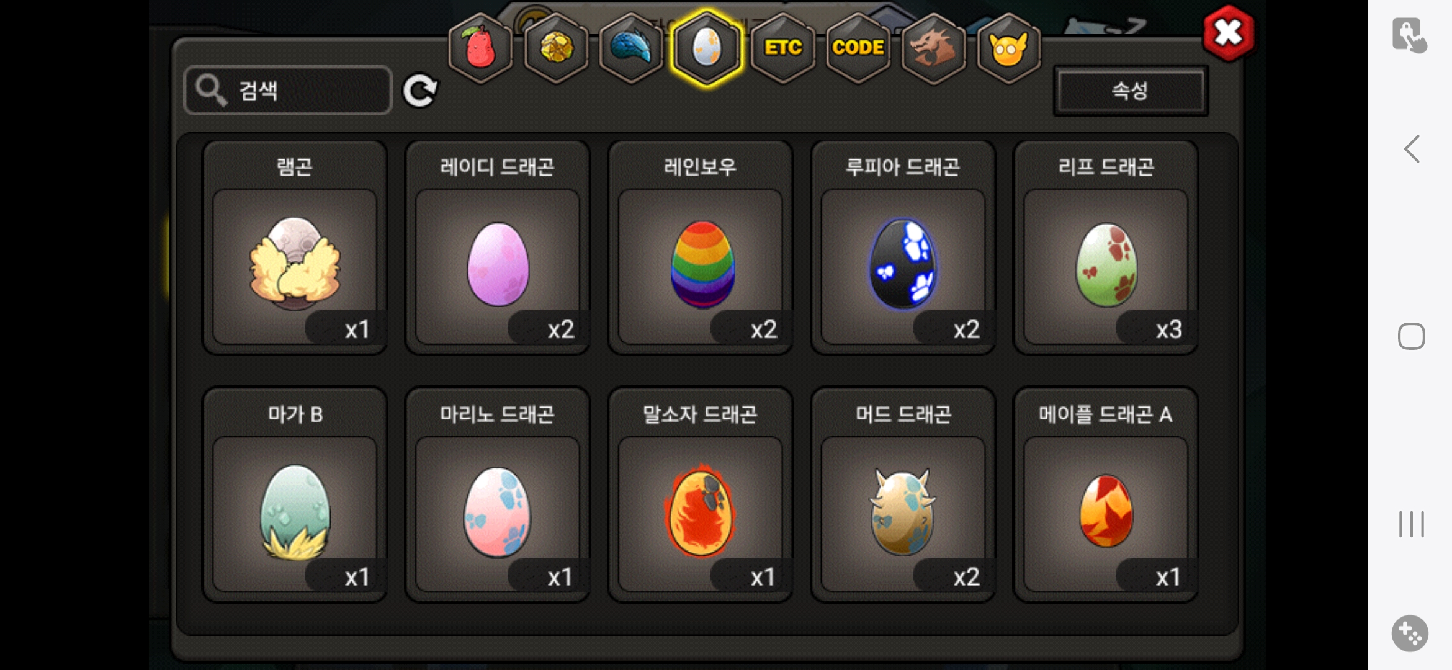Select the 머드 드래곤 horned egg
This screenshot has height=670, width=1452.
click(x=903, y=494)
